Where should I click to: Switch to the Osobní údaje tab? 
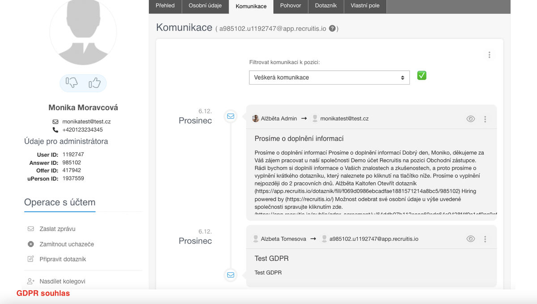tap(205, 6)
